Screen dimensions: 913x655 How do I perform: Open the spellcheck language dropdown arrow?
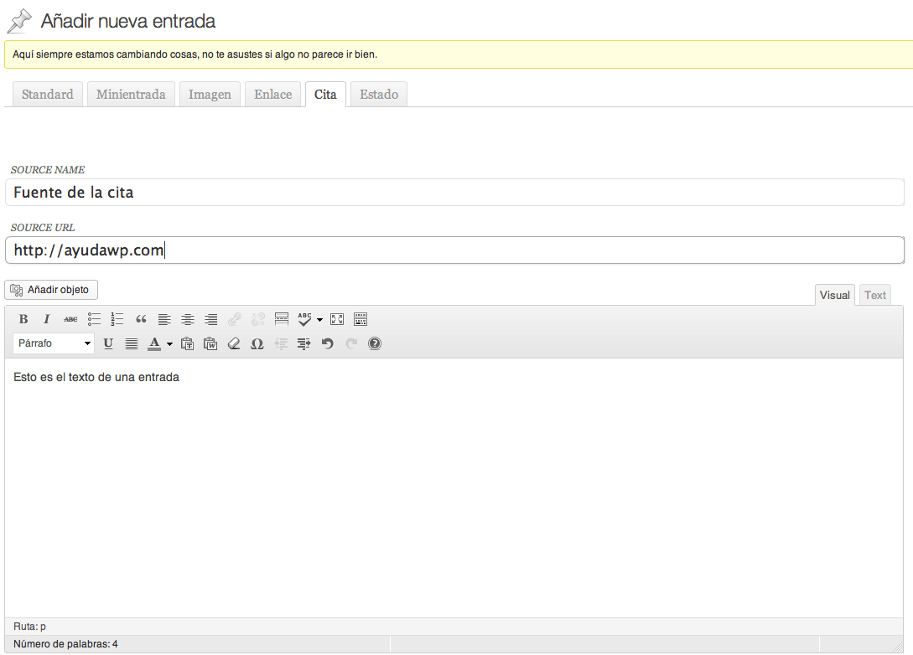click(319, 319)
